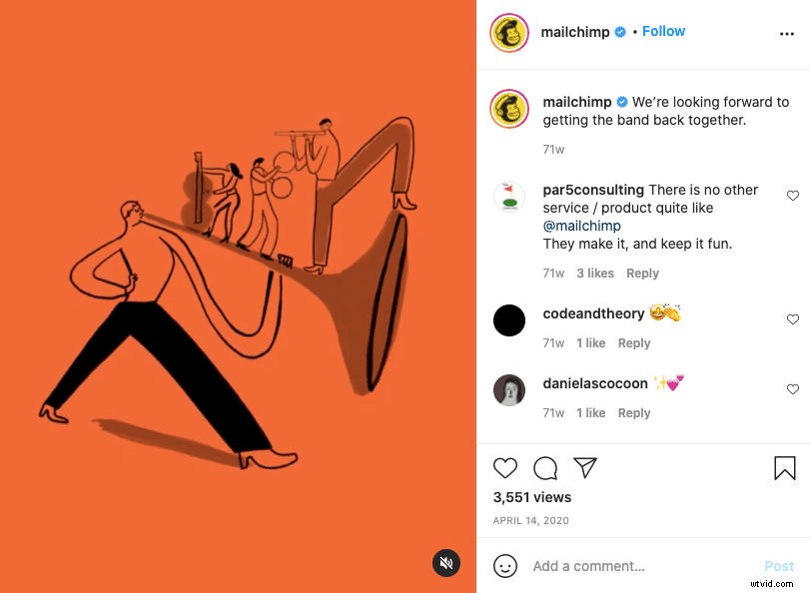Like the post using the heart icon
This screenshot has height=593, width=811.
(x=505, y=468)
